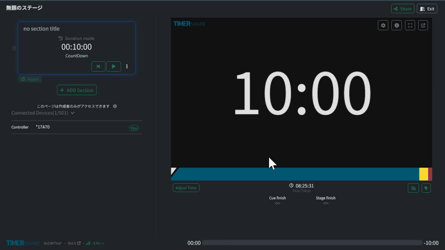
Task: Start the GuideTour link
Action: click(53, 243)
